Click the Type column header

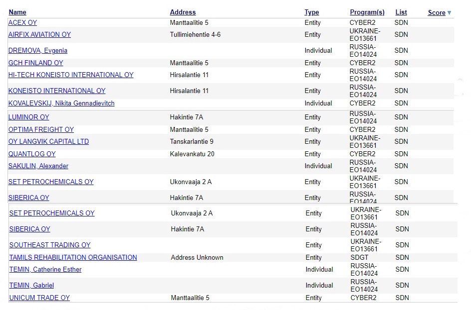[x=312, y=12]
